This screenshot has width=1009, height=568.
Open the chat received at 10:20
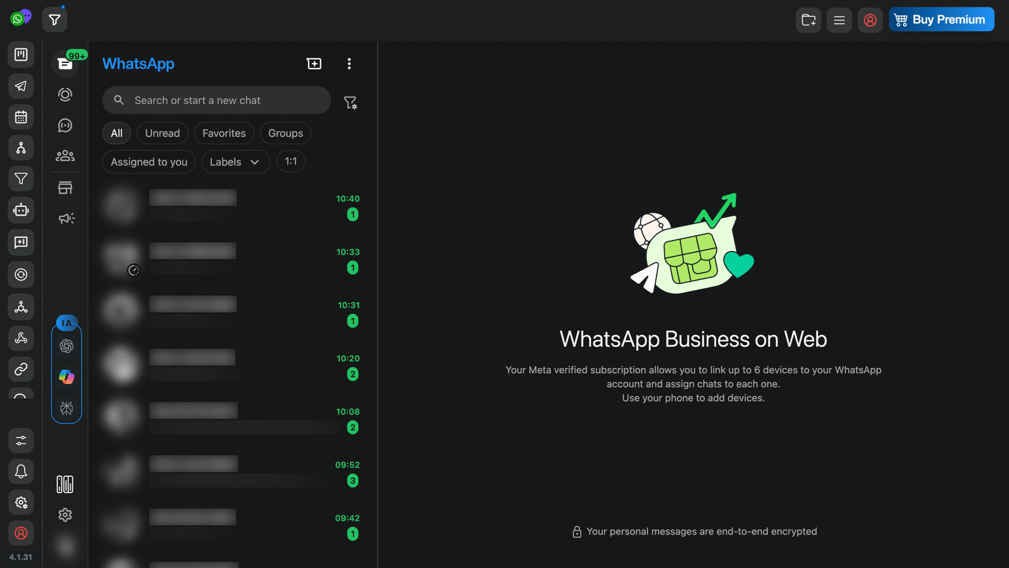(233, 366)
